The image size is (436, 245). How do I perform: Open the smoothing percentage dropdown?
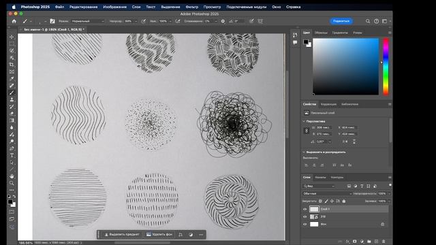click(216, 21)
